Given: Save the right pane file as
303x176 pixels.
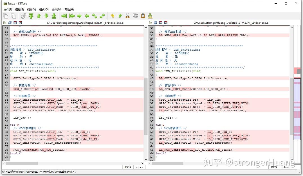Looking at the screenshot, I should 166,22.
